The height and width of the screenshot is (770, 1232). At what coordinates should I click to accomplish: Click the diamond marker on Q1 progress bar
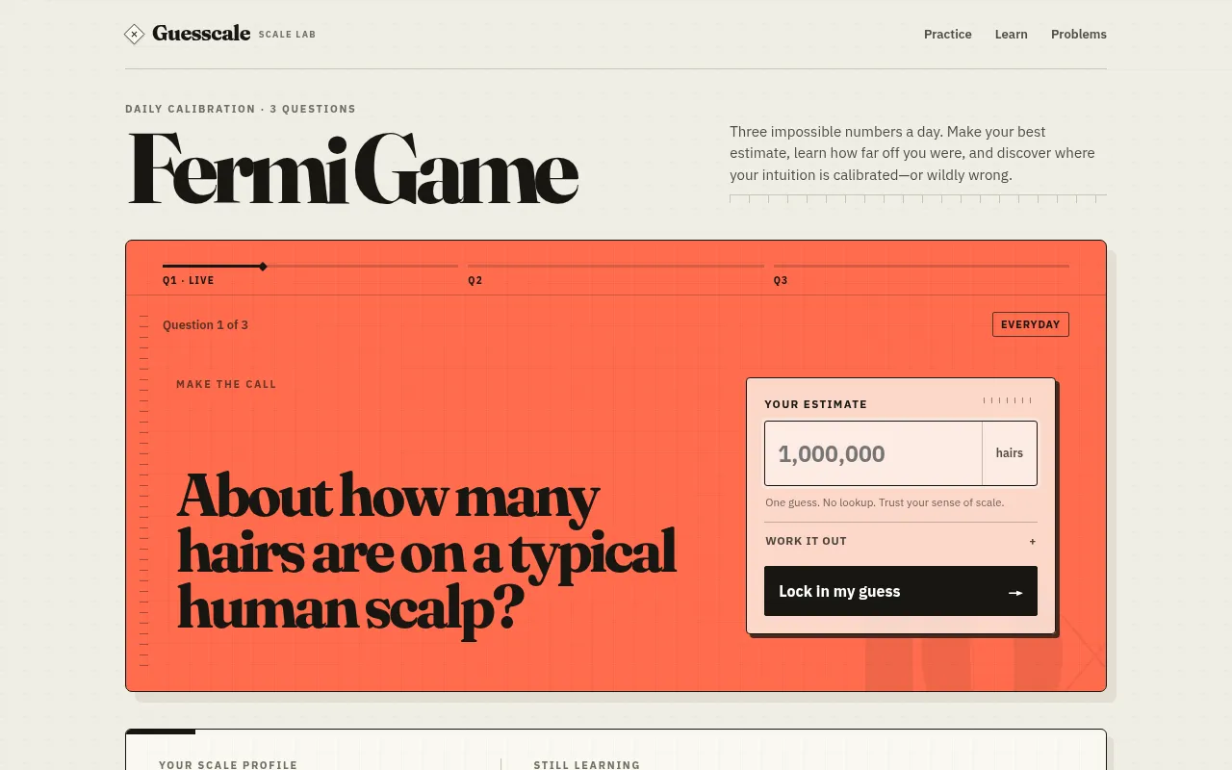263,266
